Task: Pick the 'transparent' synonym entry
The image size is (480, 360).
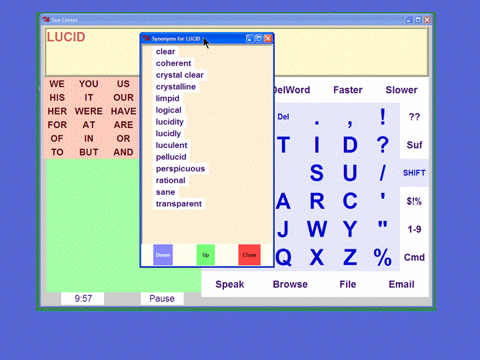Action: pos(179,204)
